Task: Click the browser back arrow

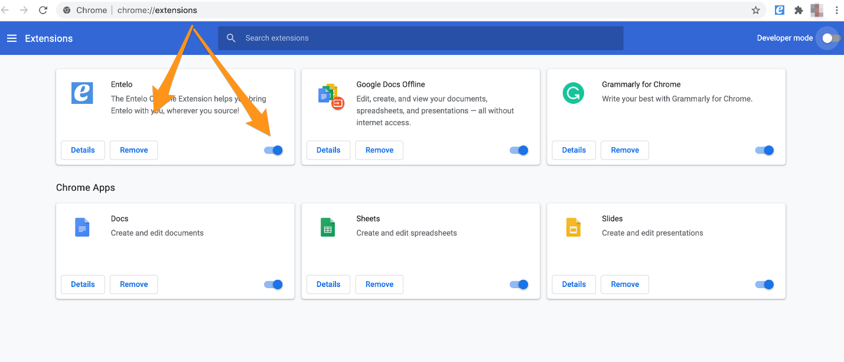Action: [x=5, y=10]
